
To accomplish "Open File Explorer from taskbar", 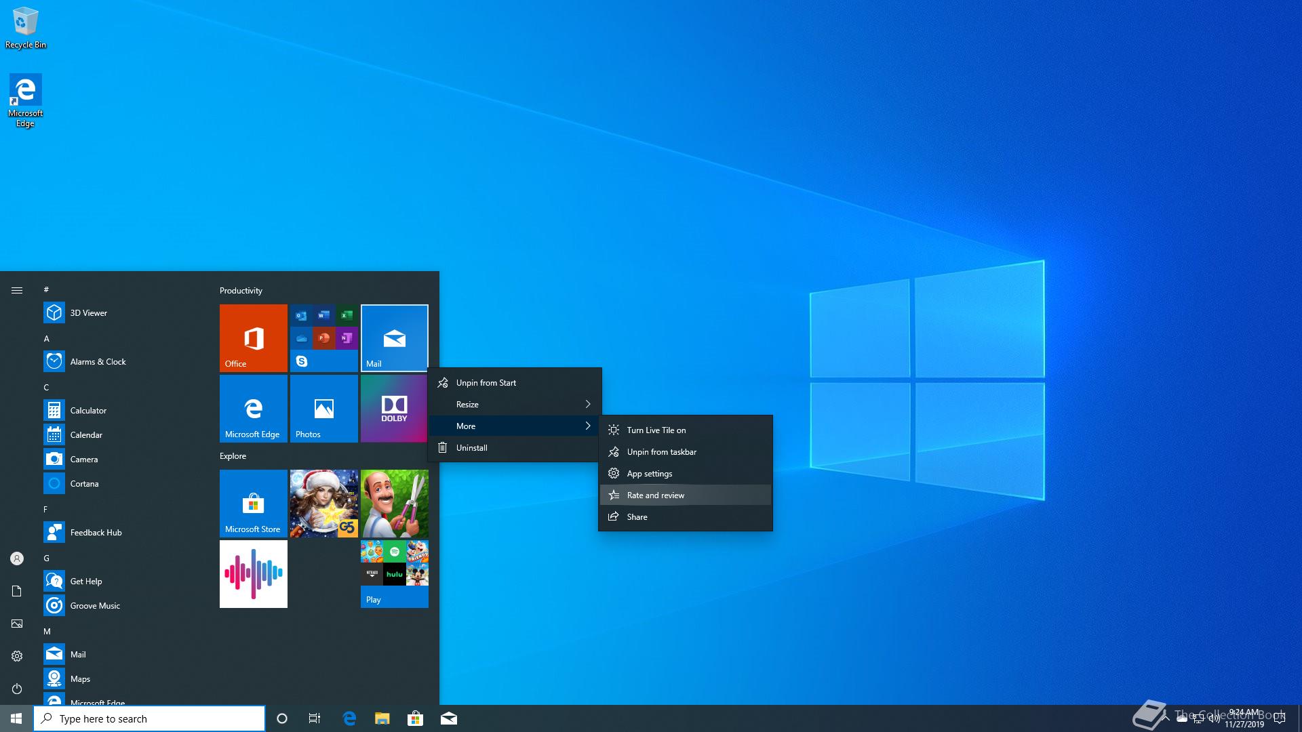I will pos(382,718).
